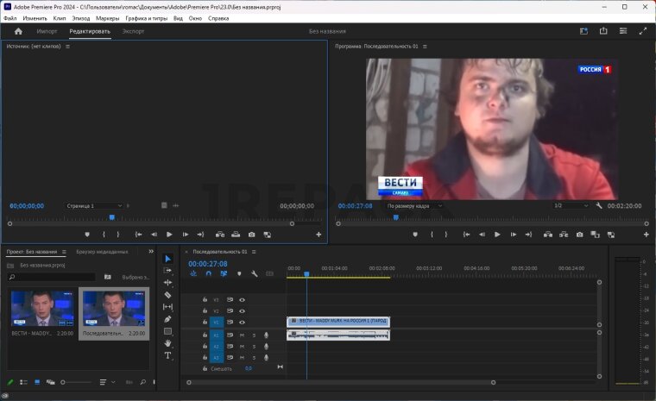Switch to the 'Экспорт' workspace tab
Screen dimensions: 656x401
click(133, 31)
